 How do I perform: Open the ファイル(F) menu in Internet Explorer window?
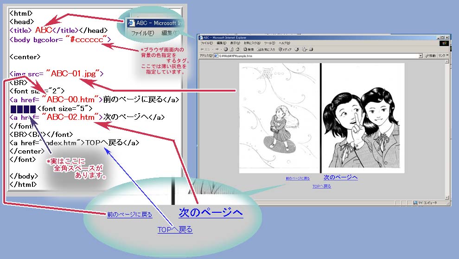point(206,43)
